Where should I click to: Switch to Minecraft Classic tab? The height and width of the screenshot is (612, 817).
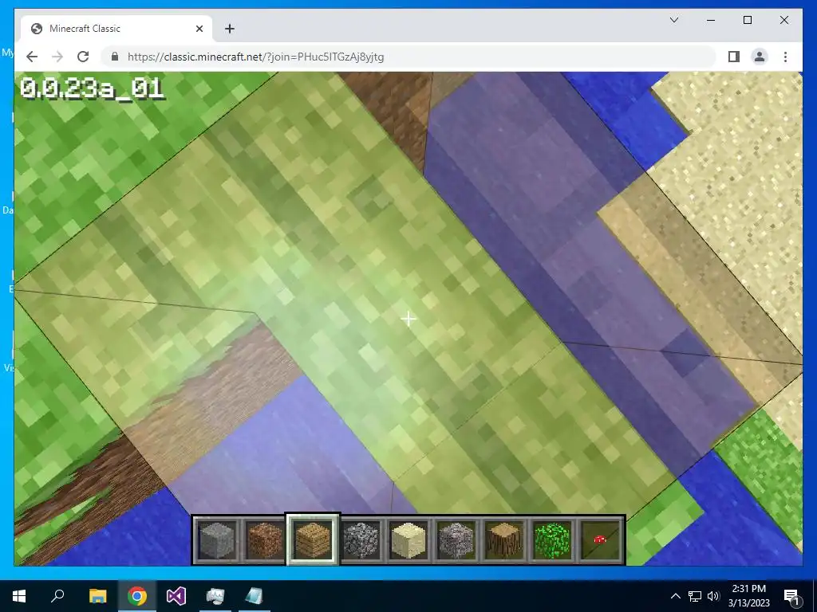coord(116,29)
